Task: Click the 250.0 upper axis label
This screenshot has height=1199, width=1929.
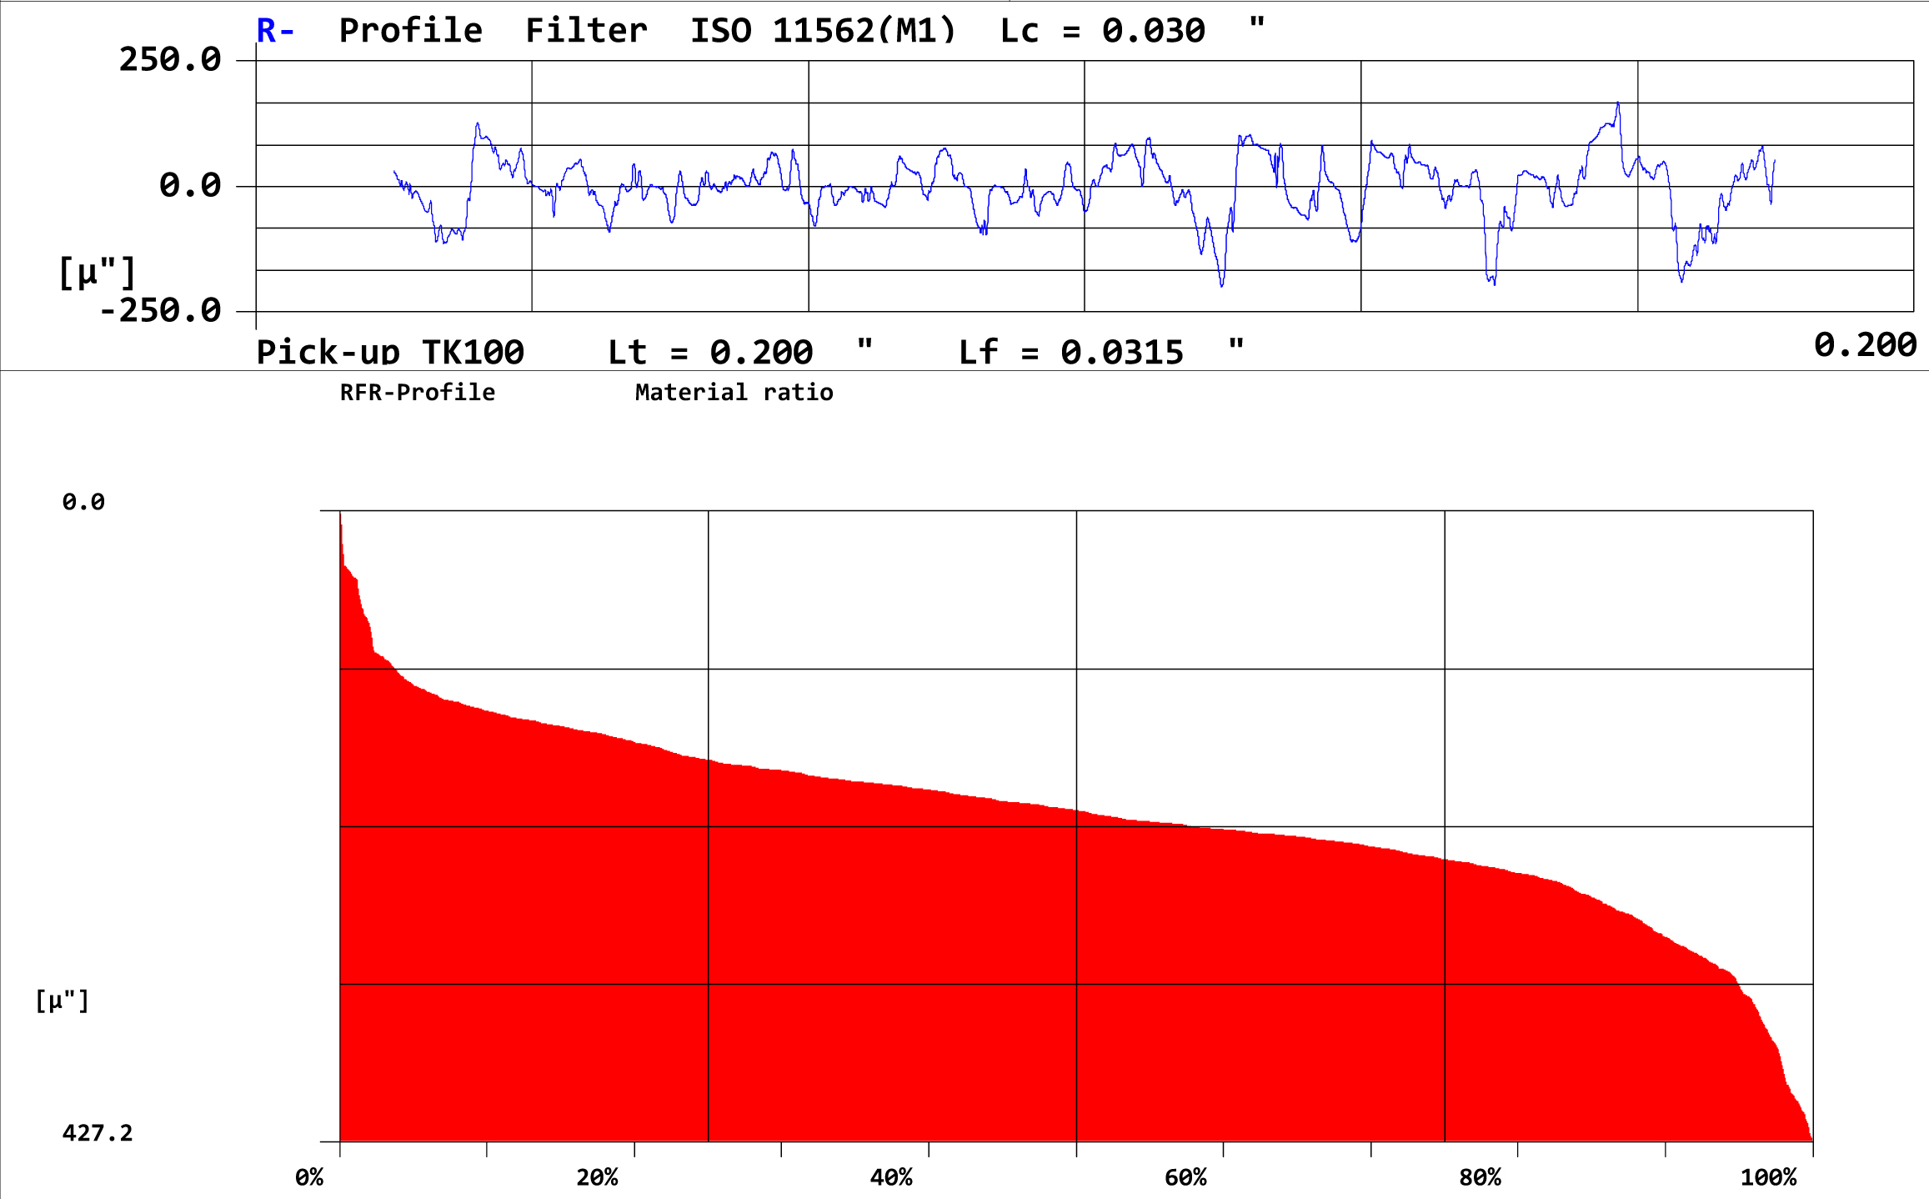Action: click(170, 60)
